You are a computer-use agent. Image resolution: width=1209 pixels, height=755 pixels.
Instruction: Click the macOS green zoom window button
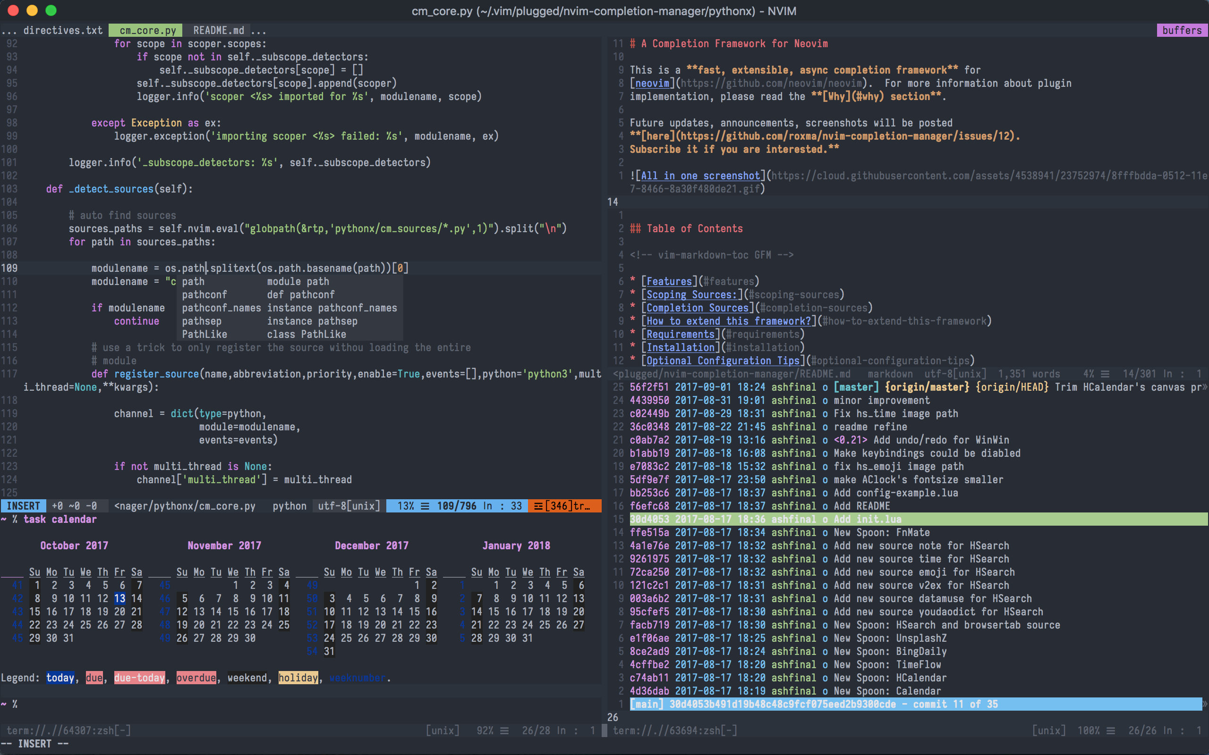point(51,10)
